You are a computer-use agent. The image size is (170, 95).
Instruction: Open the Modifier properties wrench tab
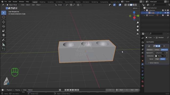[143, 64]
